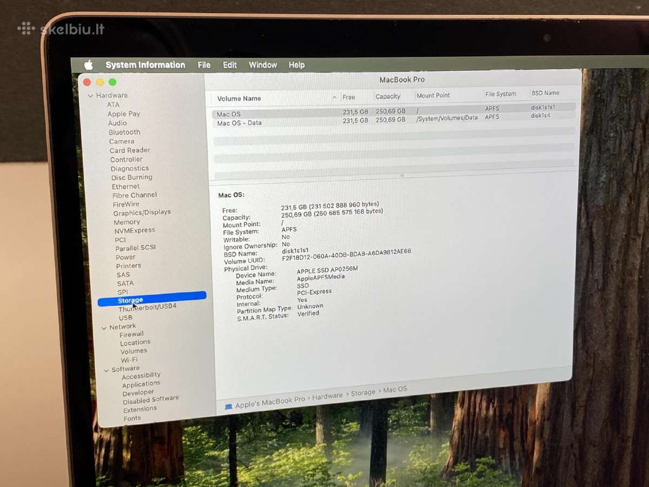Select Thunderbolt/USB4 in the sidebar

point(147,307)
